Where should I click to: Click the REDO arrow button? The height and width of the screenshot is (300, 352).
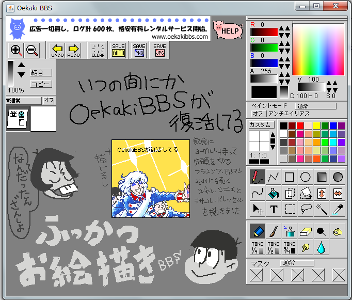(x=73, y=50)
